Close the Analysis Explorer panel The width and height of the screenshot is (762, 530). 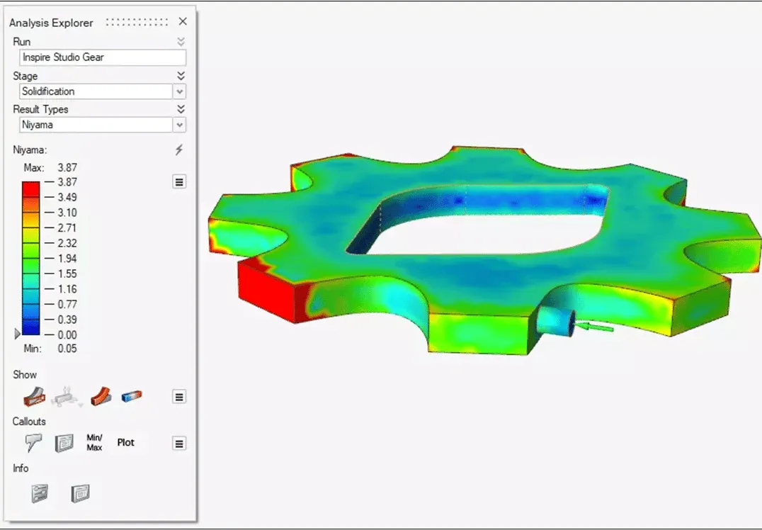click(183, 21)
